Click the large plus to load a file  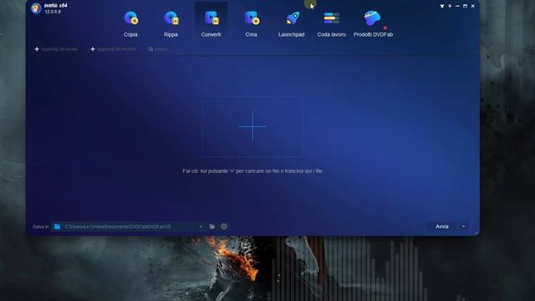pyautogui.click(x=252, y=126)
